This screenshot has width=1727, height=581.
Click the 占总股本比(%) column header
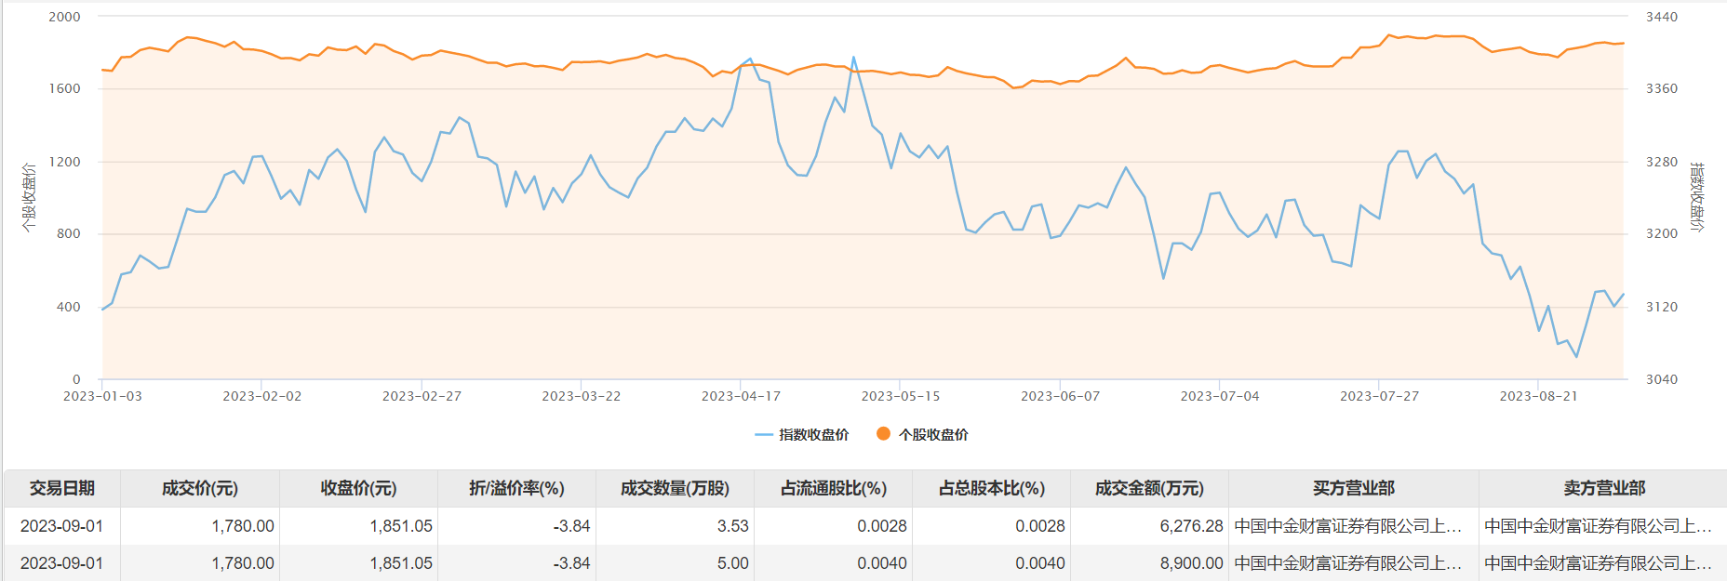click(992, 488)
